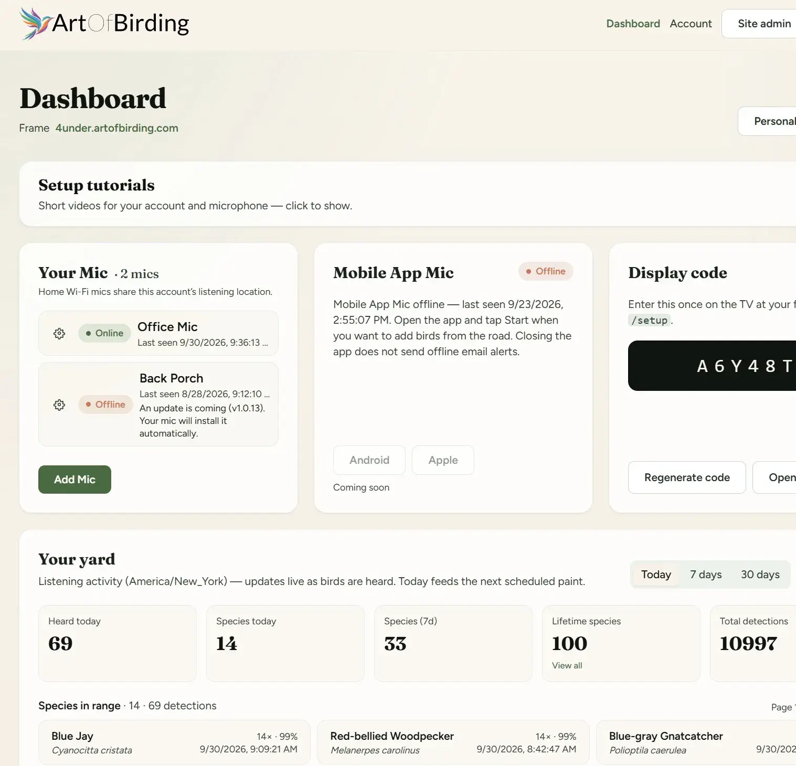The image size is (796, 766).
Task: Click the Species (7d) 33 stat card
Action: [453, 644]
